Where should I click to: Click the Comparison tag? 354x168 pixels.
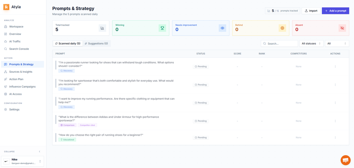click(67, 125)
